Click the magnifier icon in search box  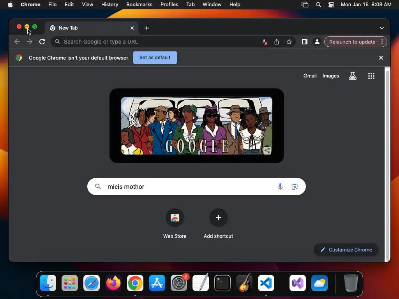point(98,186)
